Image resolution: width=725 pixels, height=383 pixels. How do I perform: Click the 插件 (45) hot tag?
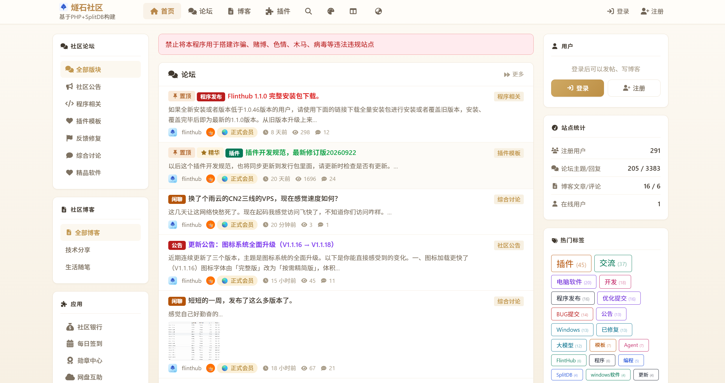(x=571, y=264)
